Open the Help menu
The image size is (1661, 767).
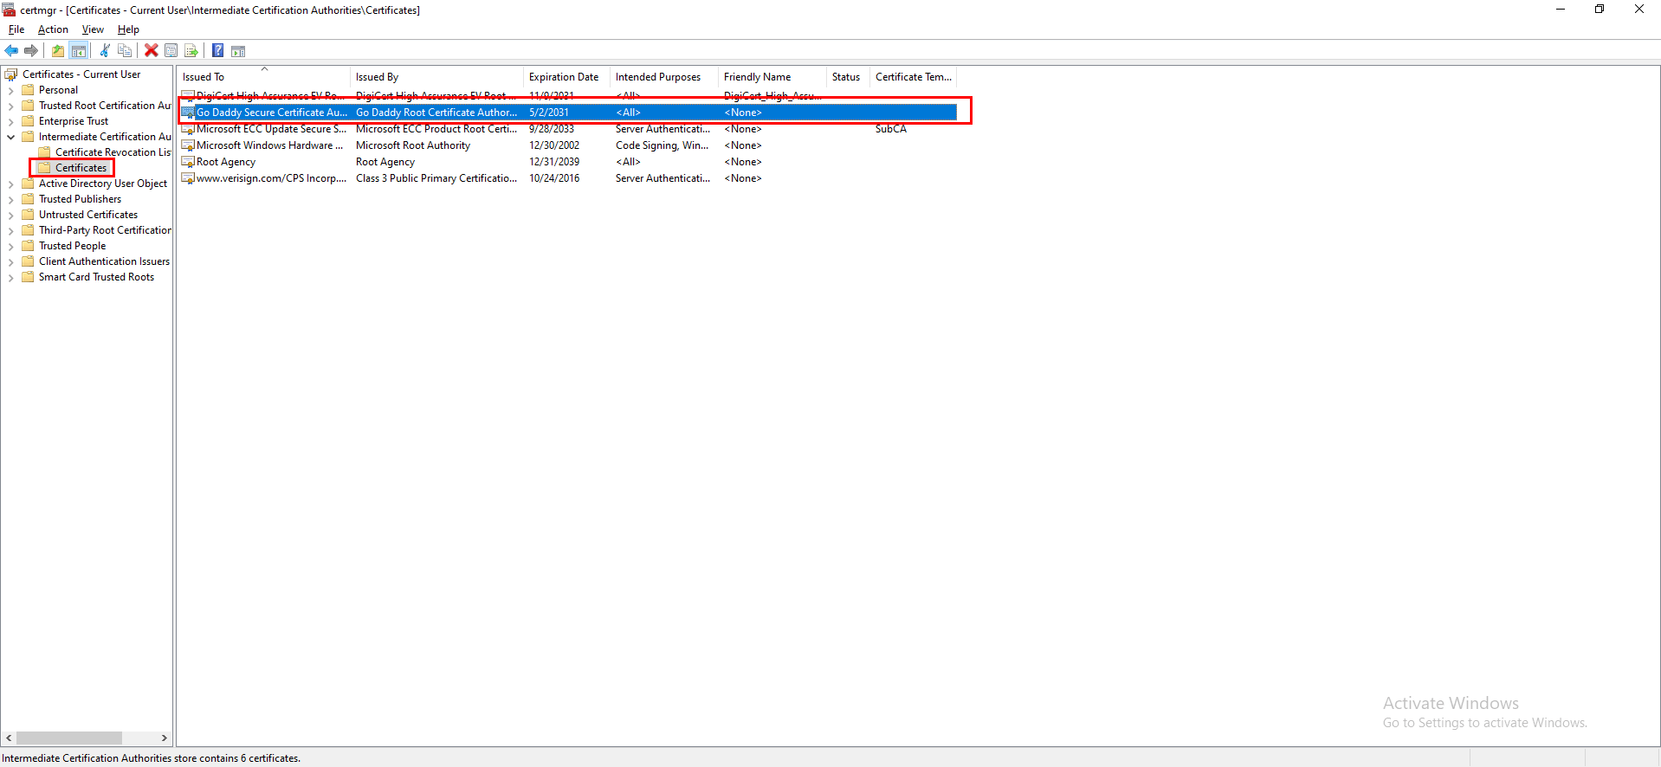coord(128,29)
